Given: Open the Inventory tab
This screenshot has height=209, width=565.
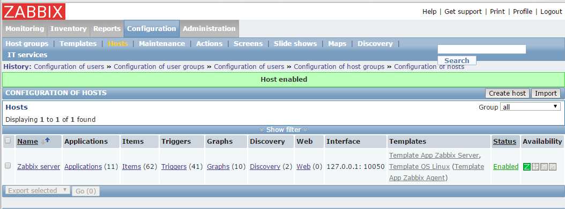Looking at the screenshot, I should [69, 29].
